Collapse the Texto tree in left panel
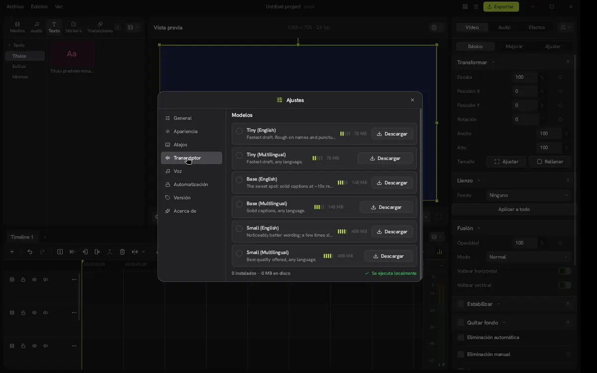 pyautogui.click(x=9, y=45)
